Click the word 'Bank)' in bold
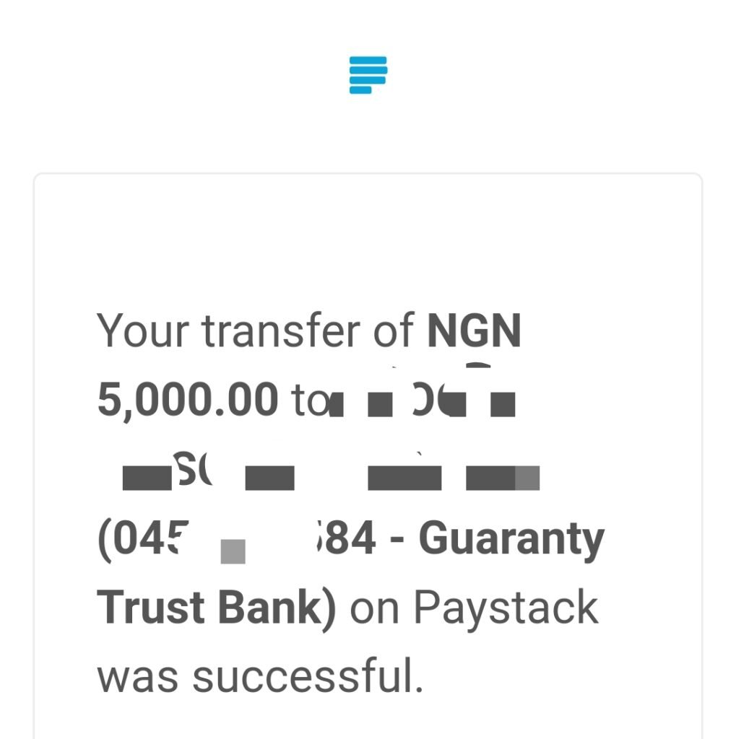Screen dimensions: 736x739 pos(277,609)
